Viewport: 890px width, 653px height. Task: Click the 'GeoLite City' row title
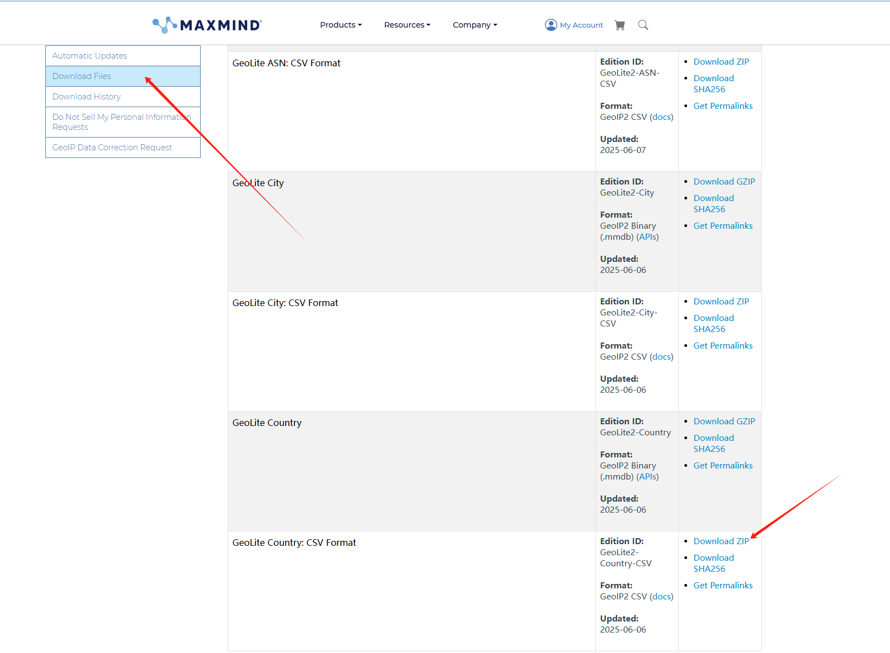[x=258, y=183]
